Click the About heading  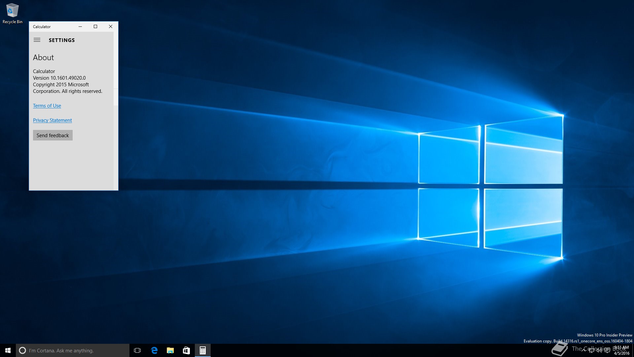click(x=43, y=58)
